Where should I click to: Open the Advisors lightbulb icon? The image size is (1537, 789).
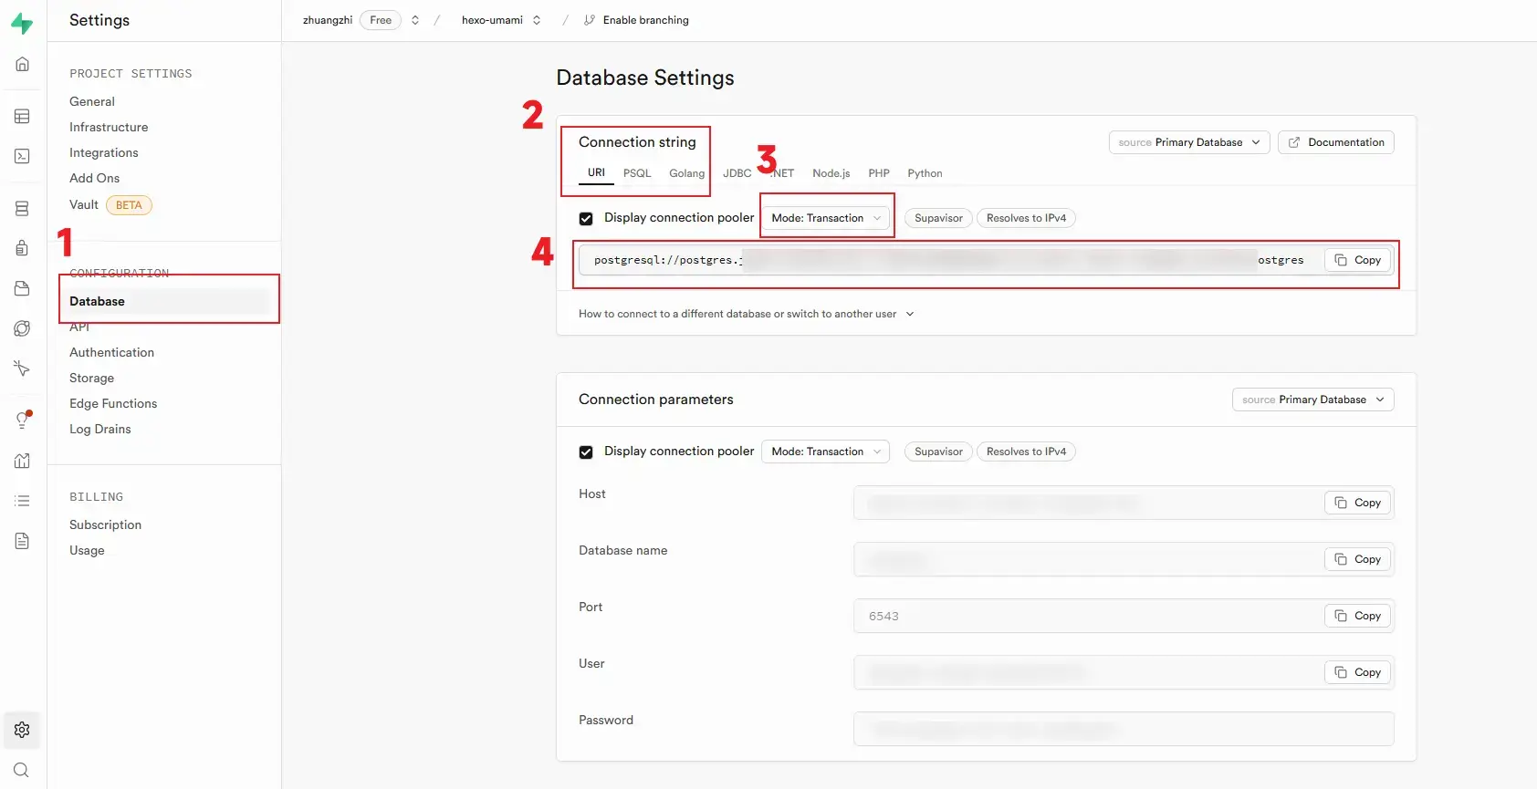[x=22, y=420]
